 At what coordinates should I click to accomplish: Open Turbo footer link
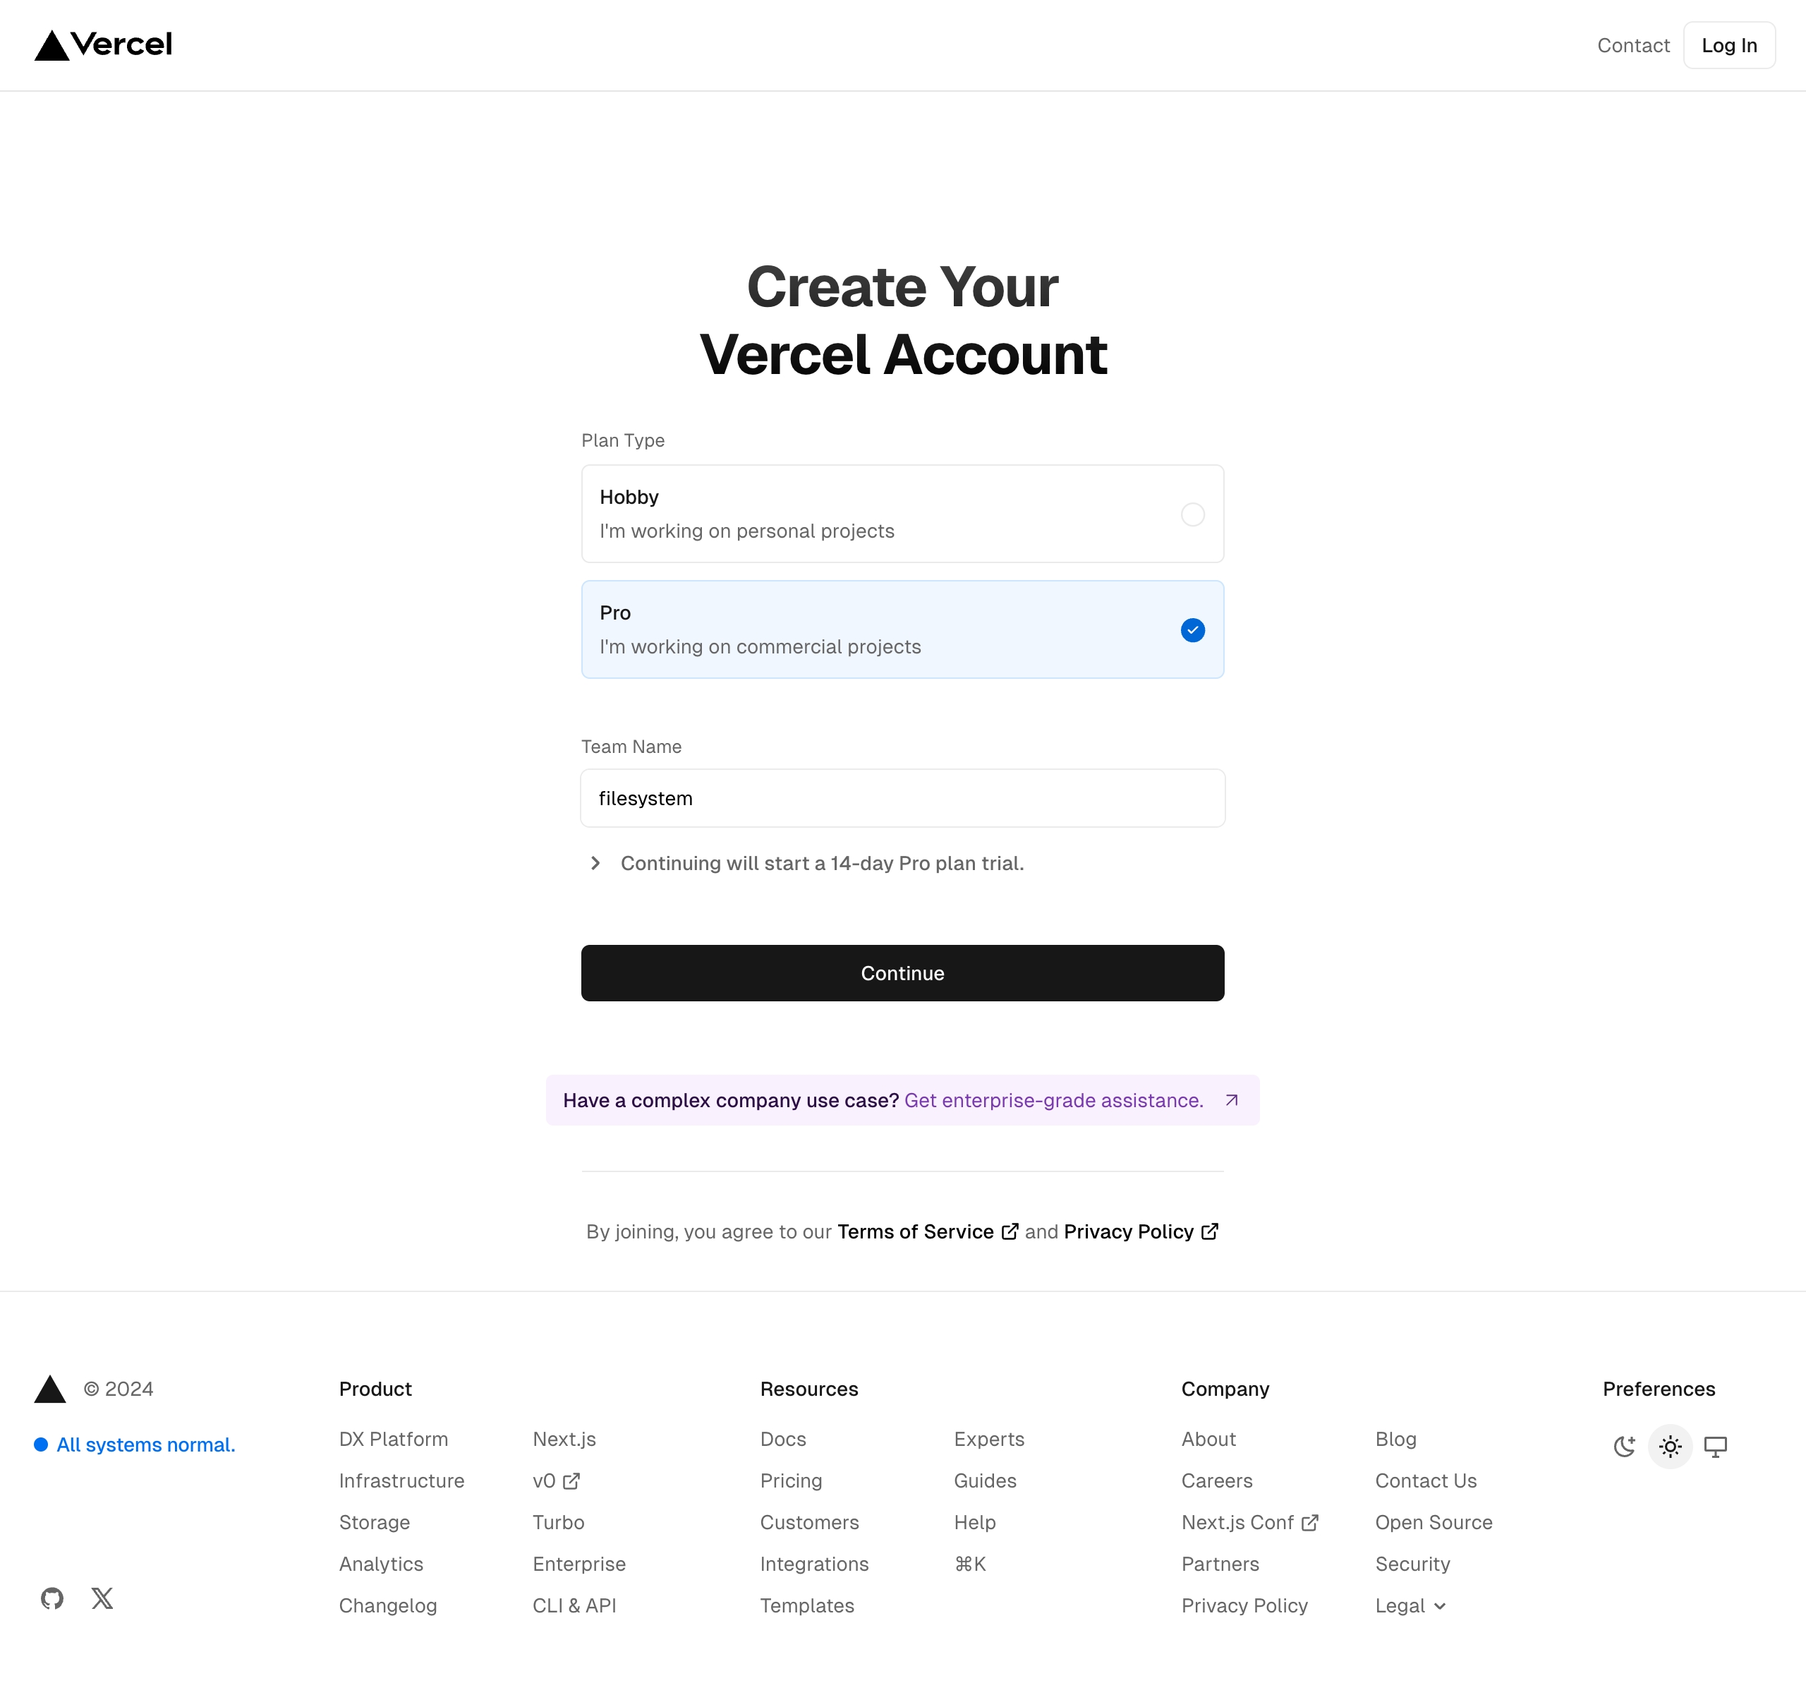point(559,1522)
